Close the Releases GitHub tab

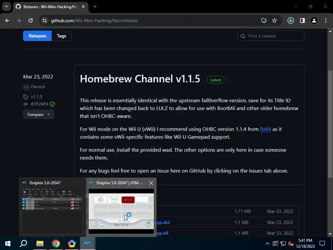[83, 7]
